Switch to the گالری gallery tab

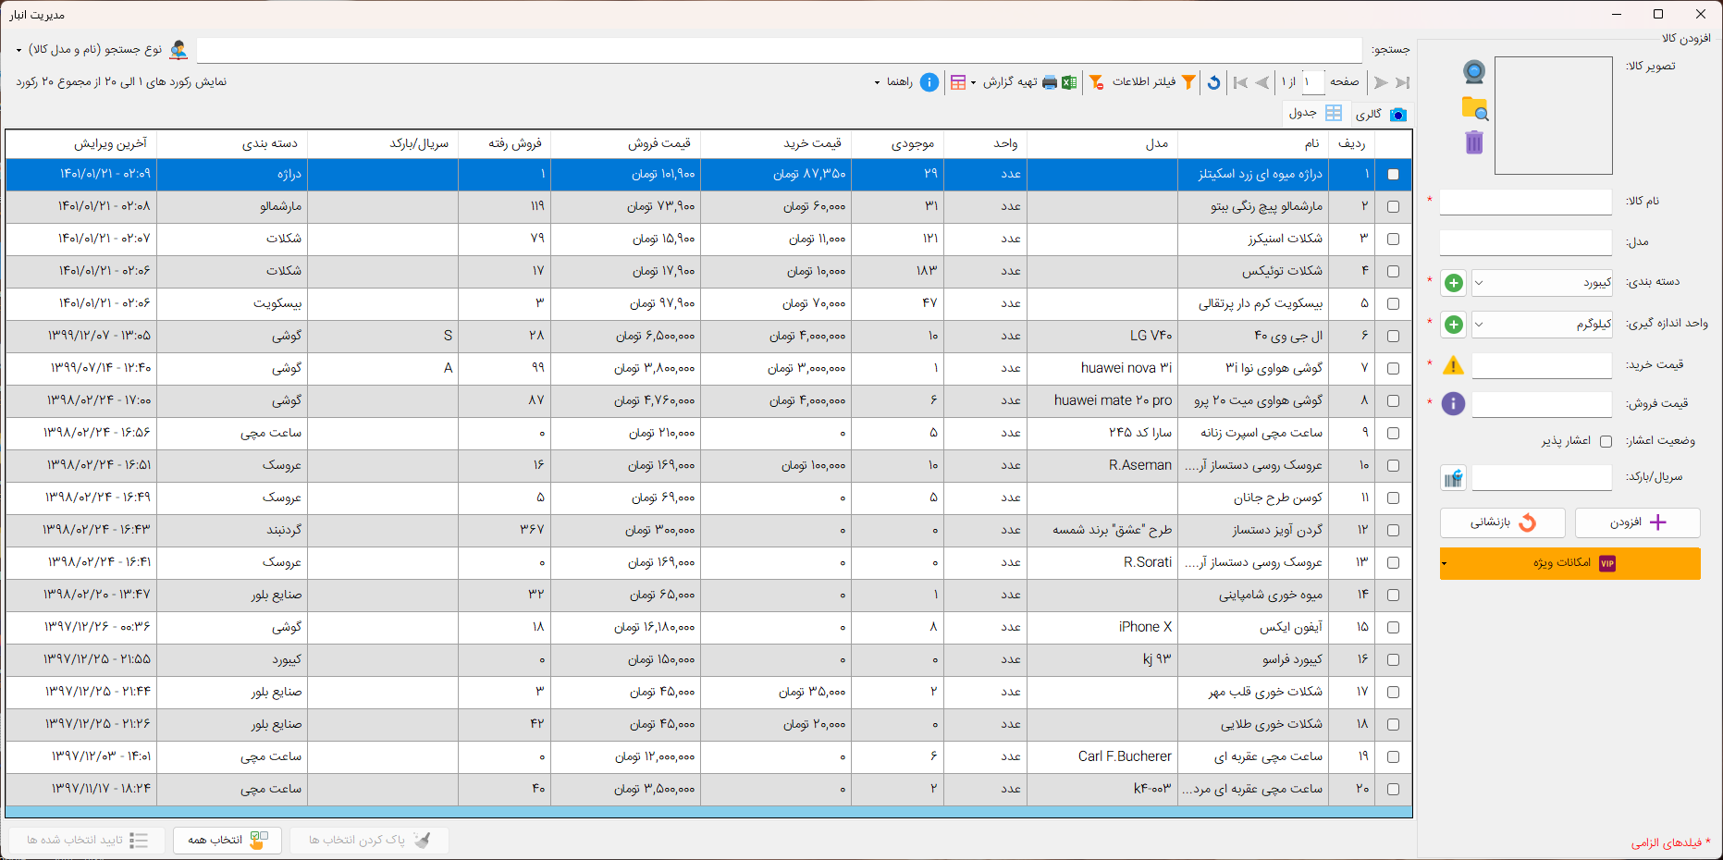1380,114
